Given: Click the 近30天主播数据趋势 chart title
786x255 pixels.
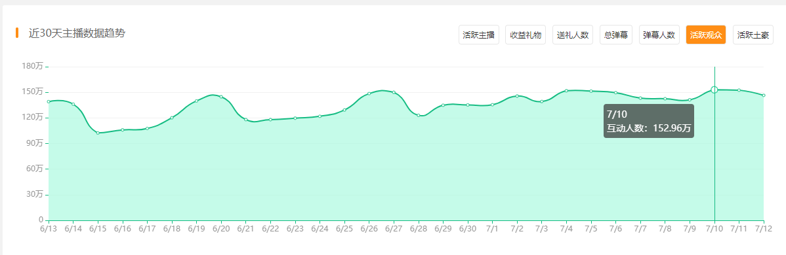Looking at the screenshot, I should [77, 33].
